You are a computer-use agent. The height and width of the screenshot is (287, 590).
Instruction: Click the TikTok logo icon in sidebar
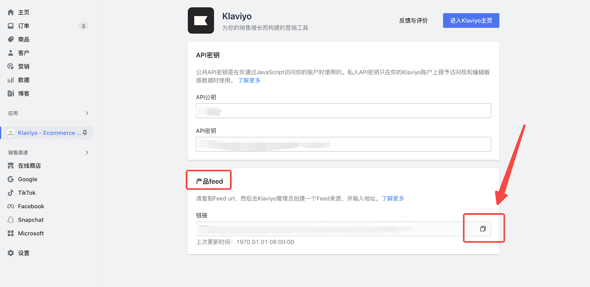(11, 193)
